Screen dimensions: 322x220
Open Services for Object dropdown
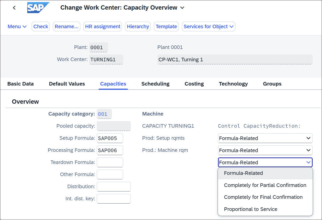tap(209, 26)
